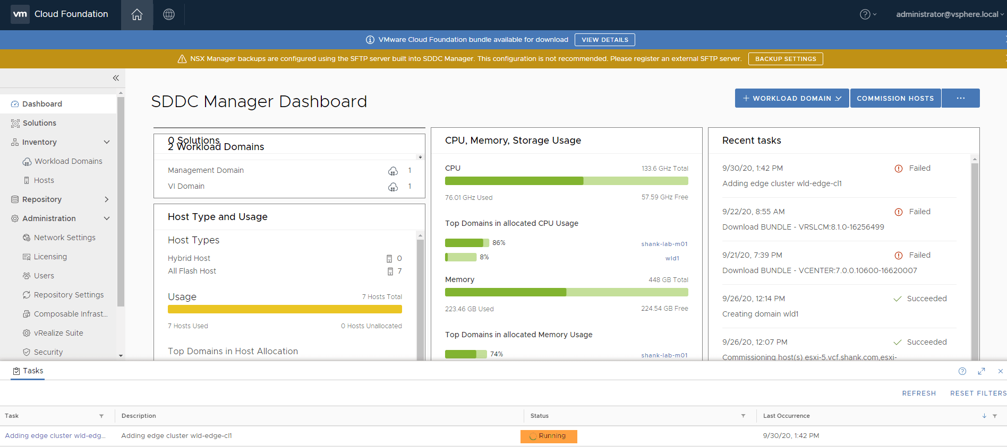
Task: Click Reset Filters link
Action: coord(978,393)
